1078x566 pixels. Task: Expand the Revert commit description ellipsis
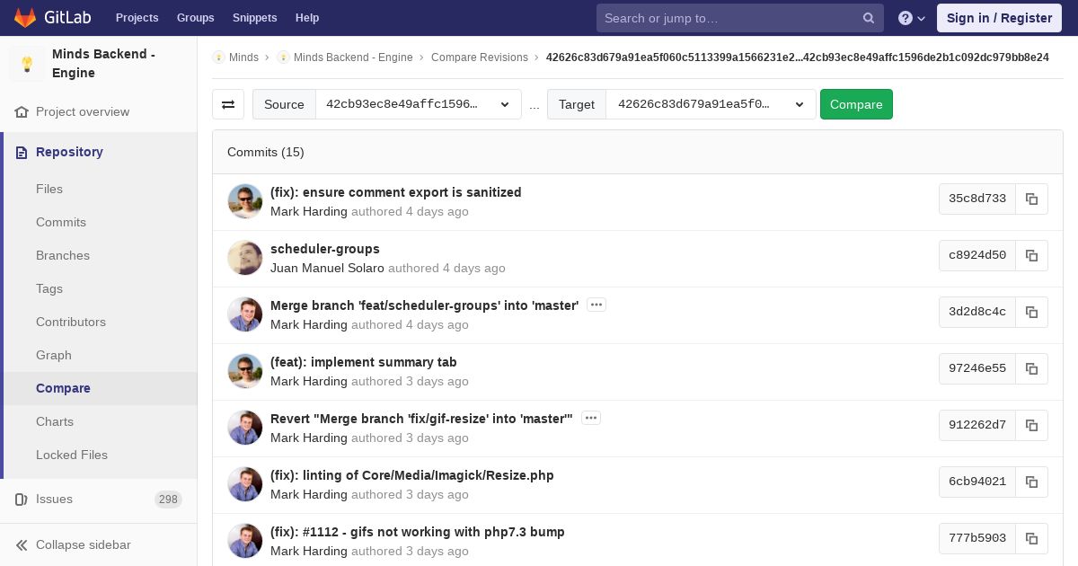pyautogui.click(x=590, y=419)
